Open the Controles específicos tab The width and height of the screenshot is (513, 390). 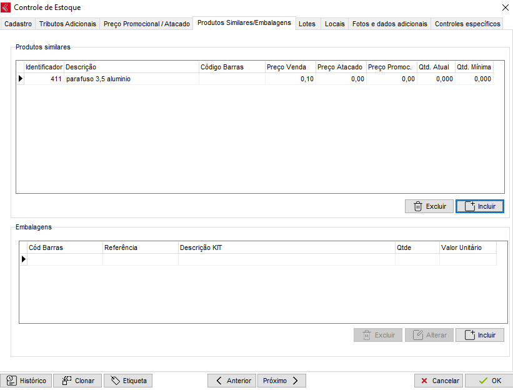point(467,24)
